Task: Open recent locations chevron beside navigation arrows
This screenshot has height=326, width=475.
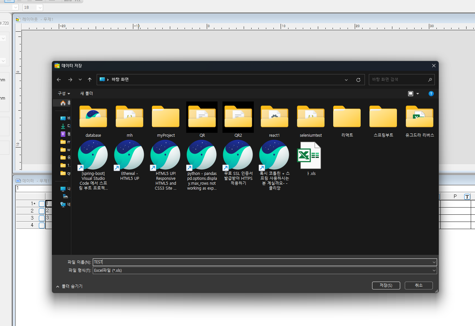Action: pyautogui.click(x=80, y=80)
